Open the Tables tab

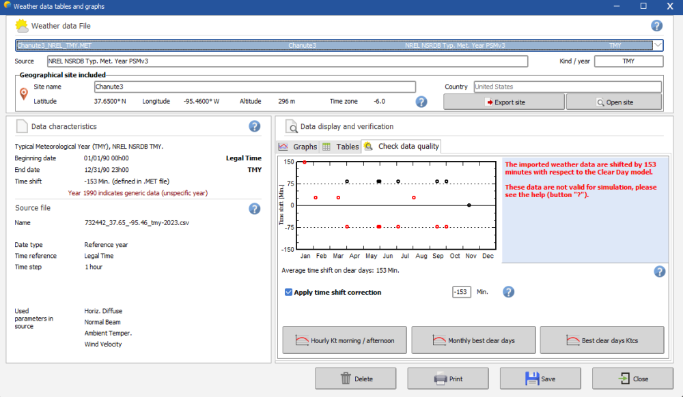341,147
